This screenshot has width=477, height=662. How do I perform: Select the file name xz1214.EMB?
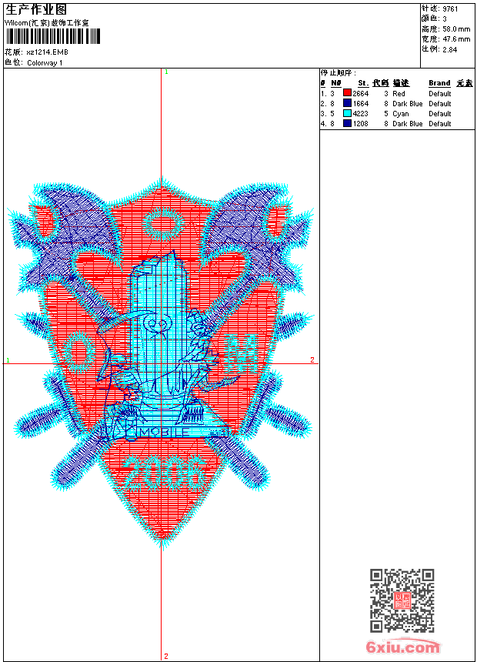point(47,52)
